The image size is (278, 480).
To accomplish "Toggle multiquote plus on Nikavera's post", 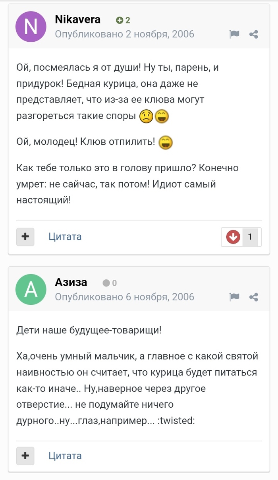I will [25, 237].
